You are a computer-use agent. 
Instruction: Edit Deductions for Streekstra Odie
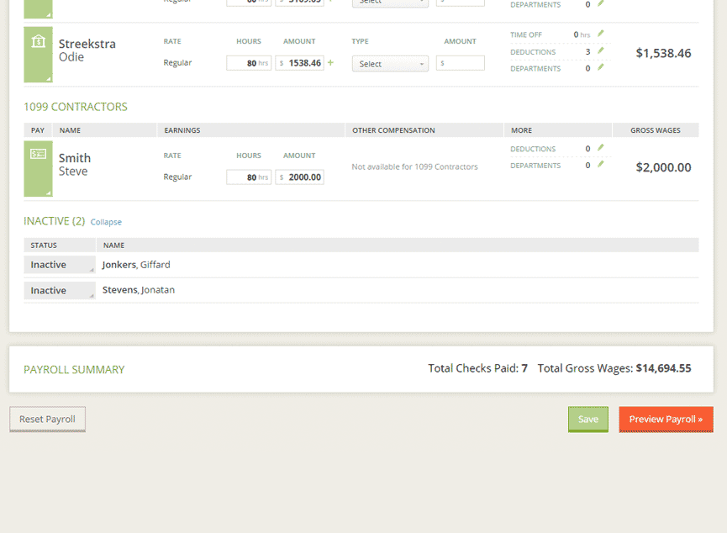(600, 50)
